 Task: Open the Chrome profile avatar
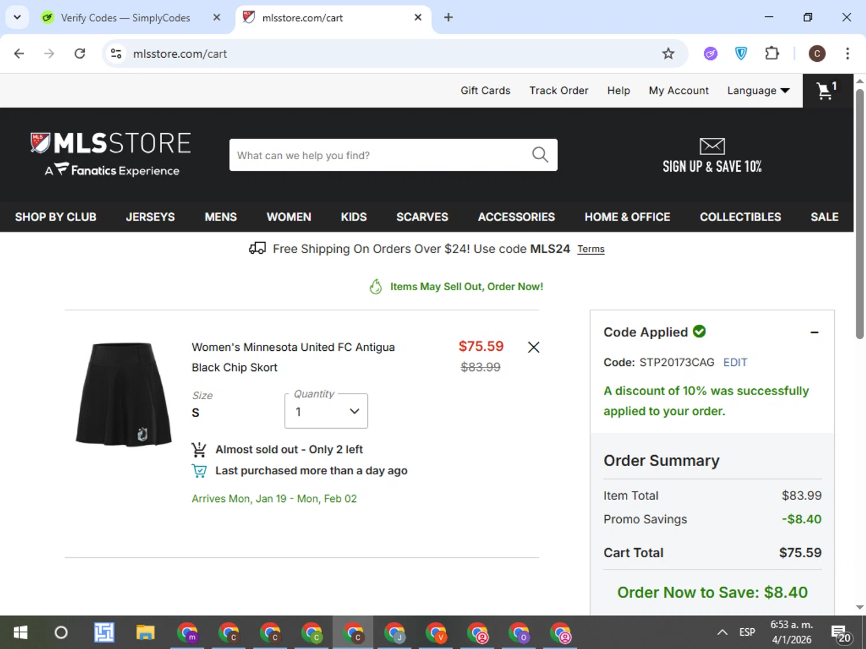pyautogui.click(x=816, y=54)
